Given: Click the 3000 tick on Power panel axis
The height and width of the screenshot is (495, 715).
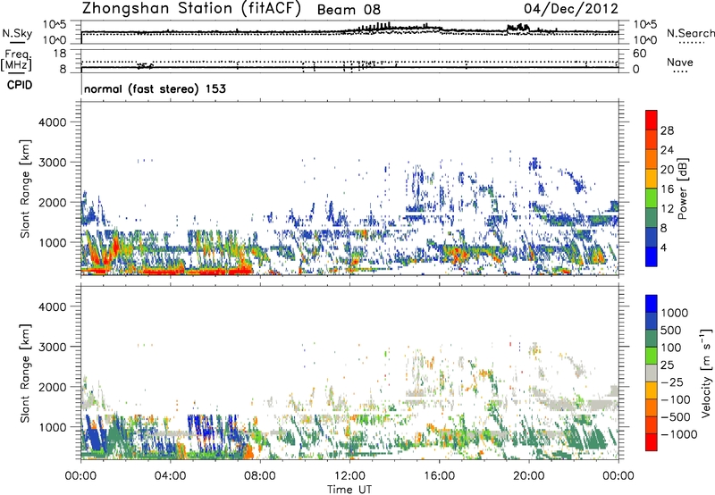Looking at the screenshot, I should [x=52, y=163].
